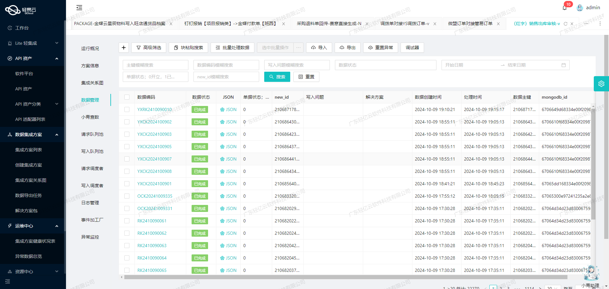Select all rows with header checkbox
The image size is (609, 289).
click(127, 97)
